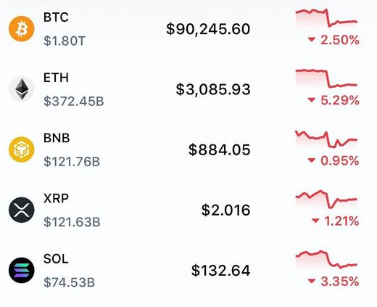Click the SOL price $132.64

coord(221,271)
